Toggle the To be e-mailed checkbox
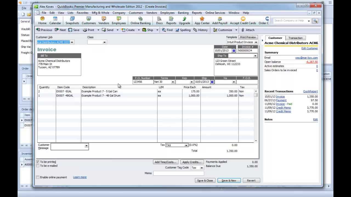Screen dimensions: 351x197 click(x=38, y=166)
